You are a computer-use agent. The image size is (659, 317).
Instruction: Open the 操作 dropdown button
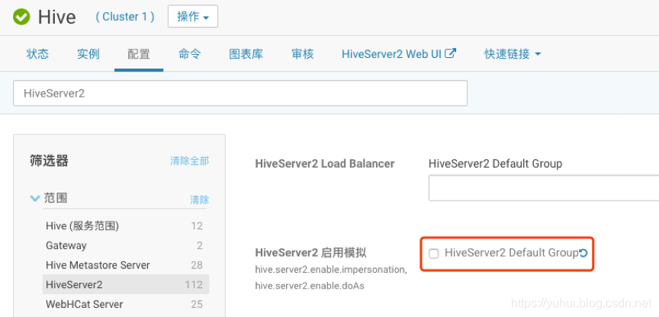point(193,17)
